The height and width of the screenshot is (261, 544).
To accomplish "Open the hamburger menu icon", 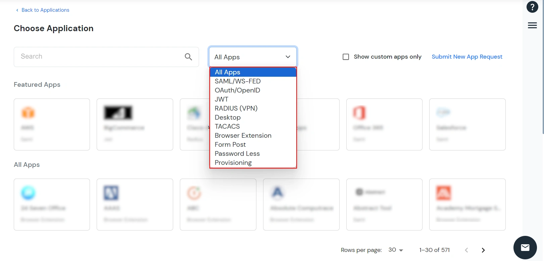I will click(532, 25).
